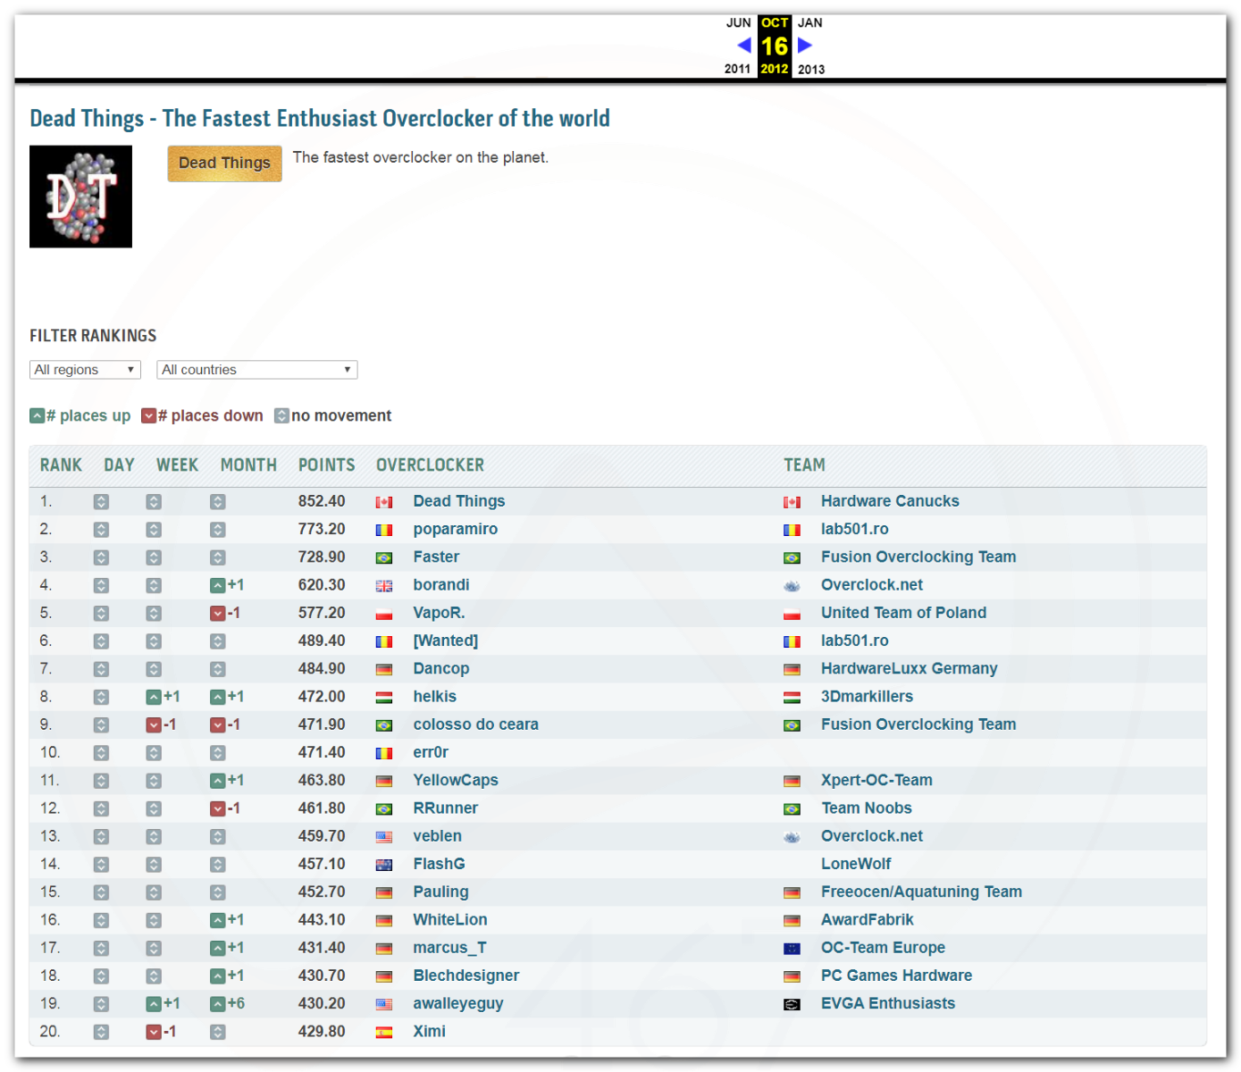
Task: Click red month down-arrow in VapoR. row
Action: pyautogui.click(x=218, y=614)
